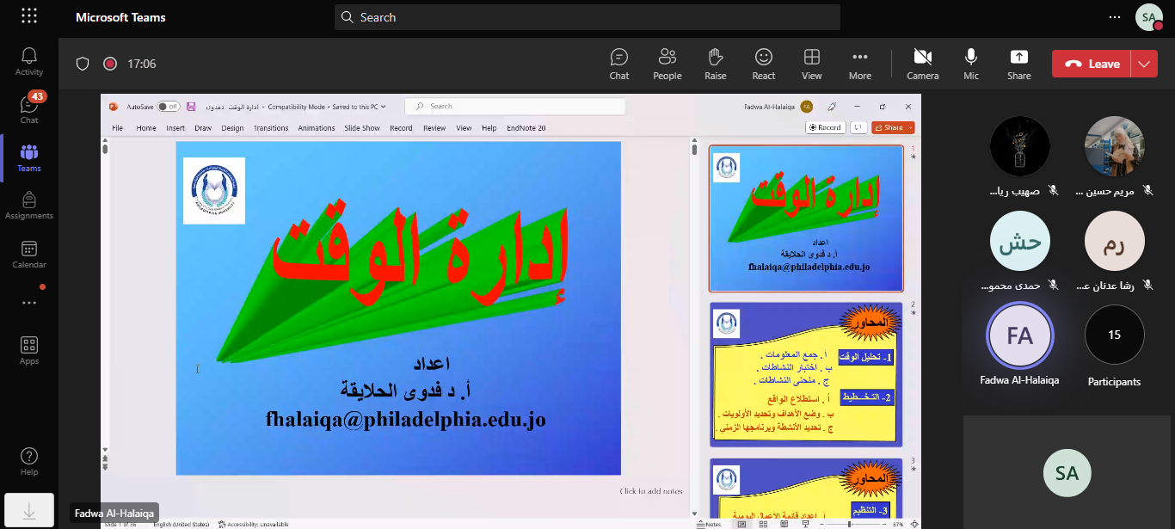Click the Fadwa Al-Halaiqa participant tile

[x=1020, y=346]
